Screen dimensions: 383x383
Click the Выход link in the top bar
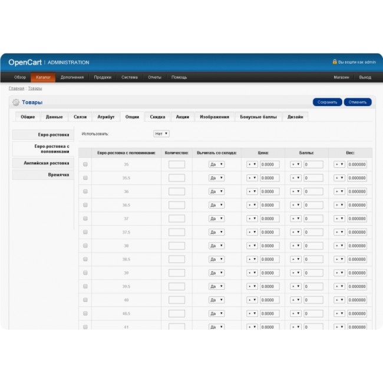tap(365, 77)
